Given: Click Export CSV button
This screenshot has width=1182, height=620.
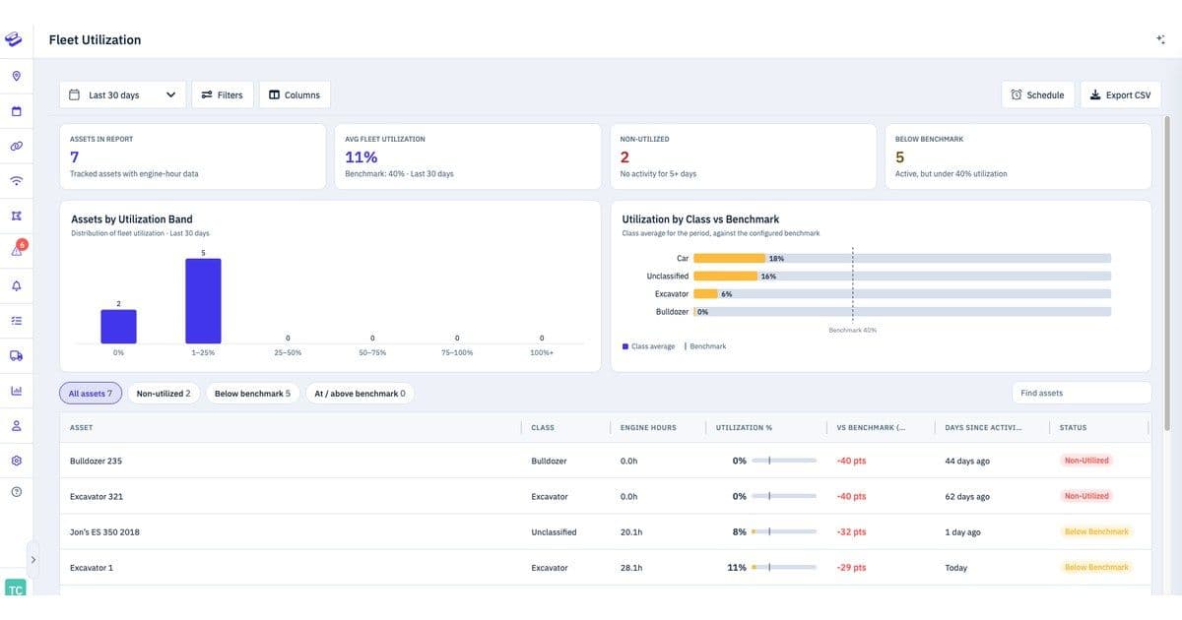Looking at the screenshot, I should coord(1121,94).
